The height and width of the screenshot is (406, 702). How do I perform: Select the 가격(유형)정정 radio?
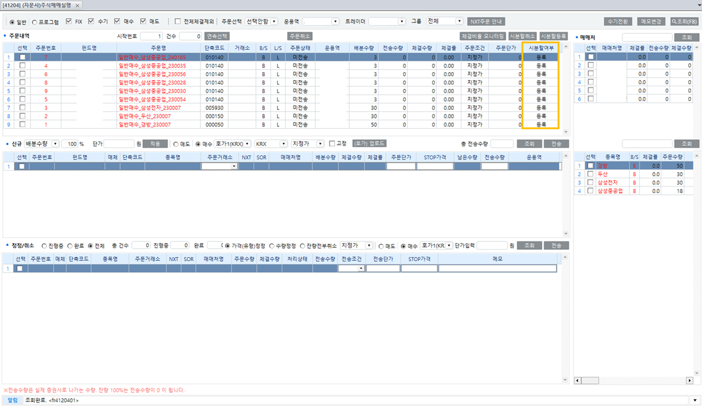tap(227, 246)
